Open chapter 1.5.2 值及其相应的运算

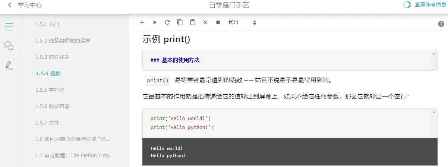63,41
